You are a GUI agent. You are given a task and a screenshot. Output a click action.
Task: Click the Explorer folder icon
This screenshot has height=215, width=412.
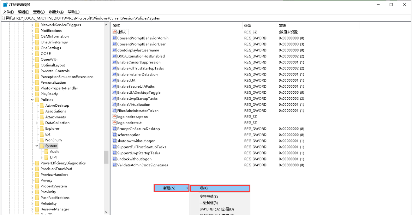tap(41, 128)
